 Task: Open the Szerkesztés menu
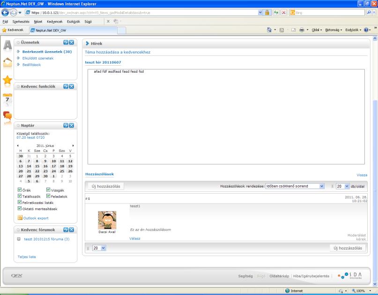[21, 22]
